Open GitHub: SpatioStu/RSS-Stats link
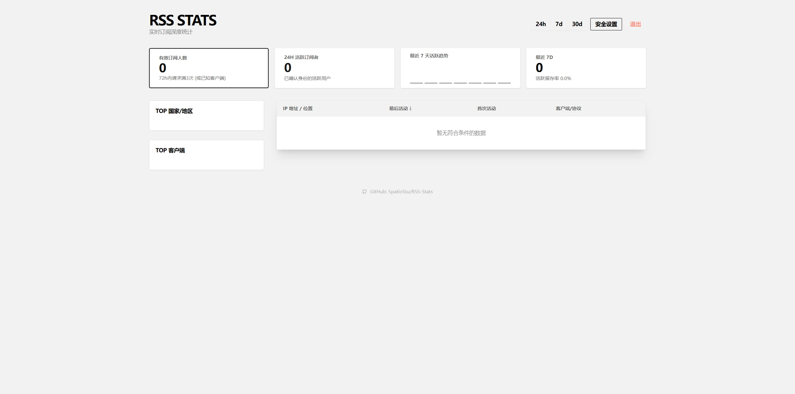Image resolution: width=795 pixels, height=394 pixels. (x=401, y=192)
